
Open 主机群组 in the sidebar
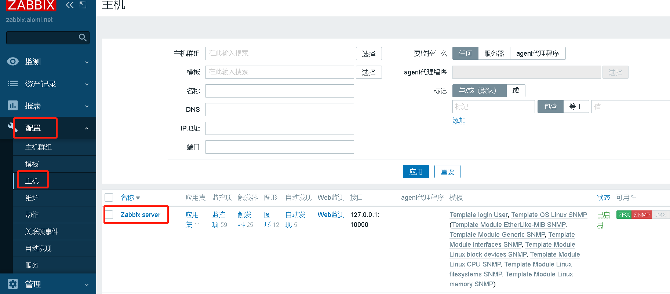tap(39, 147)
